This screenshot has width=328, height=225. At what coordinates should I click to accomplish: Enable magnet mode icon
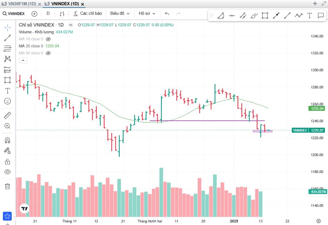pos(7,140)
